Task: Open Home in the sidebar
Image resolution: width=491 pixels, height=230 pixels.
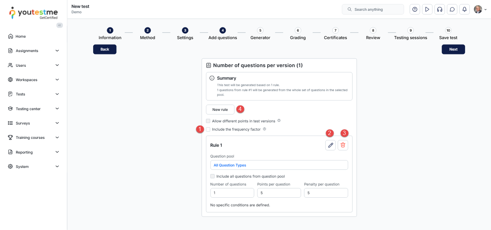Action: [x=20, y=36]
